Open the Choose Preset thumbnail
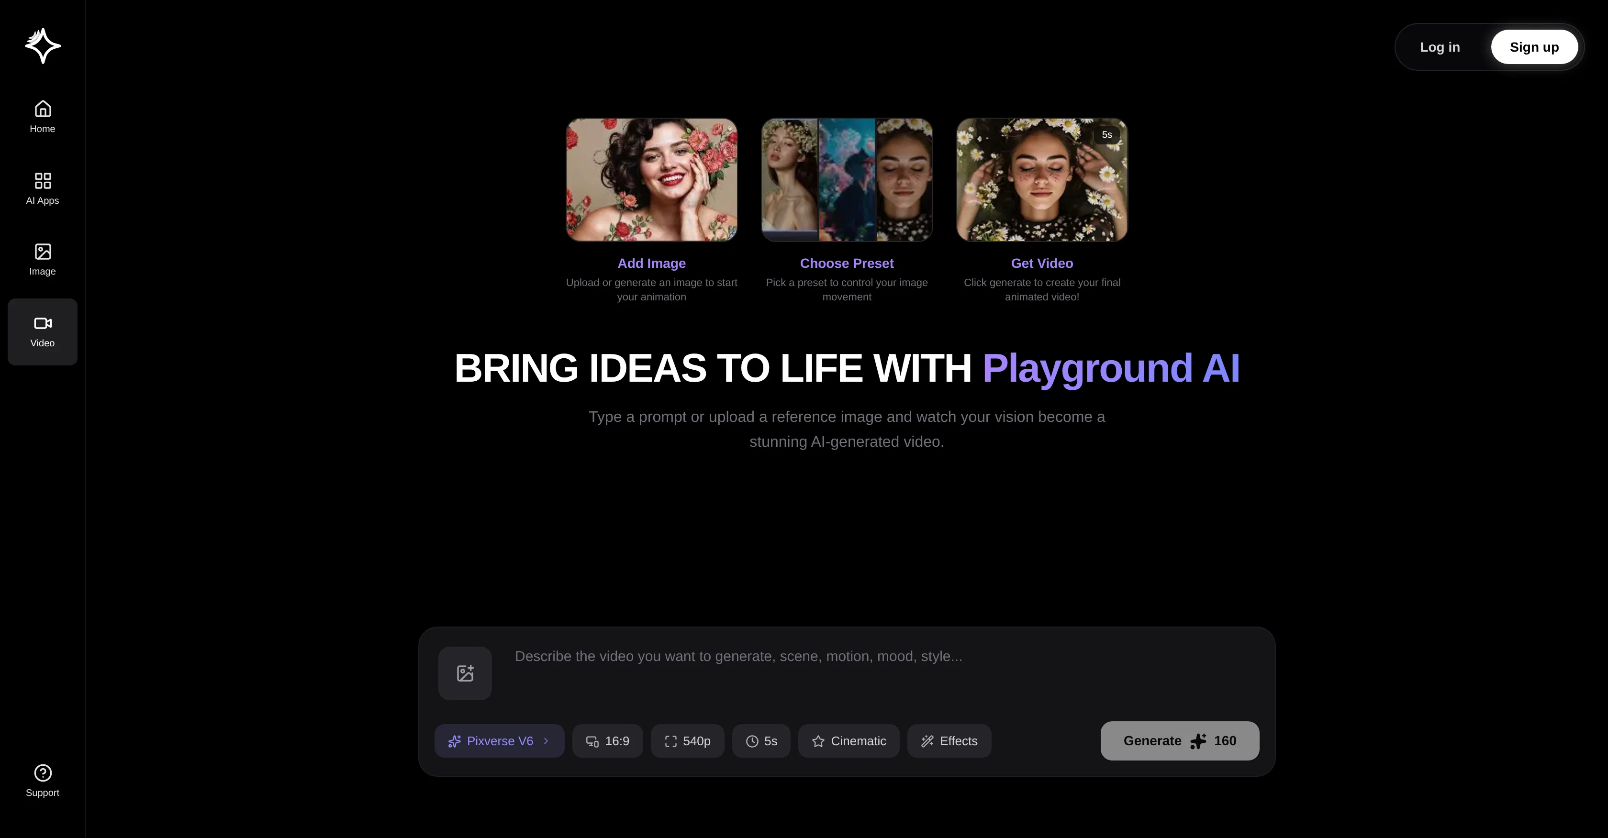Screen dimensions: 1608x838 pyautogui.click(x=847, y=180)
